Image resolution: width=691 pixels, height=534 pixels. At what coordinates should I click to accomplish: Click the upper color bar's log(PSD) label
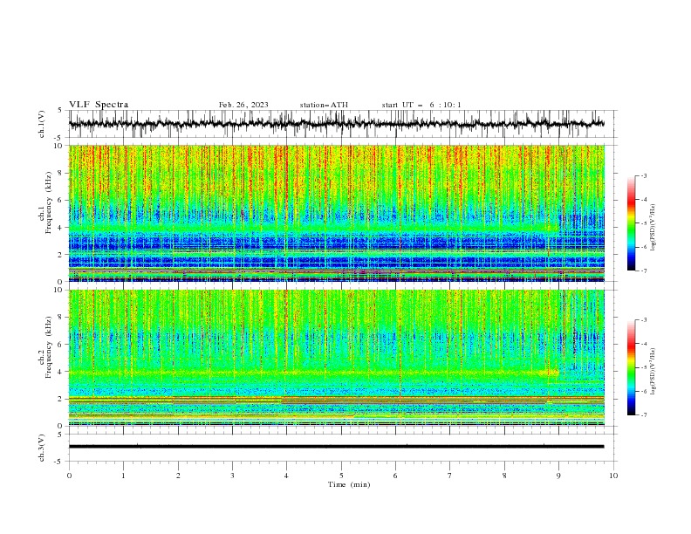click(x=653, y=228)
